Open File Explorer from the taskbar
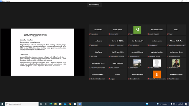Viewport: 189px width, 106px height. tap(56, 104)
